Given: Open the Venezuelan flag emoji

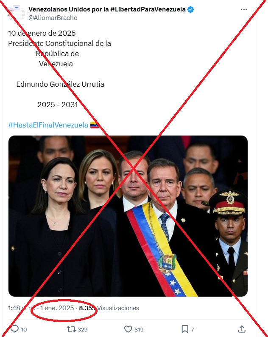Looking at the screenshot, I should point(95,125).
